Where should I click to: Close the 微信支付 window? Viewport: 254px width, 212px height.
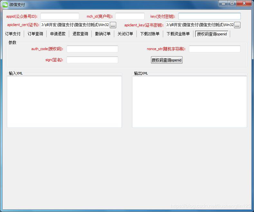pos(244,4)
